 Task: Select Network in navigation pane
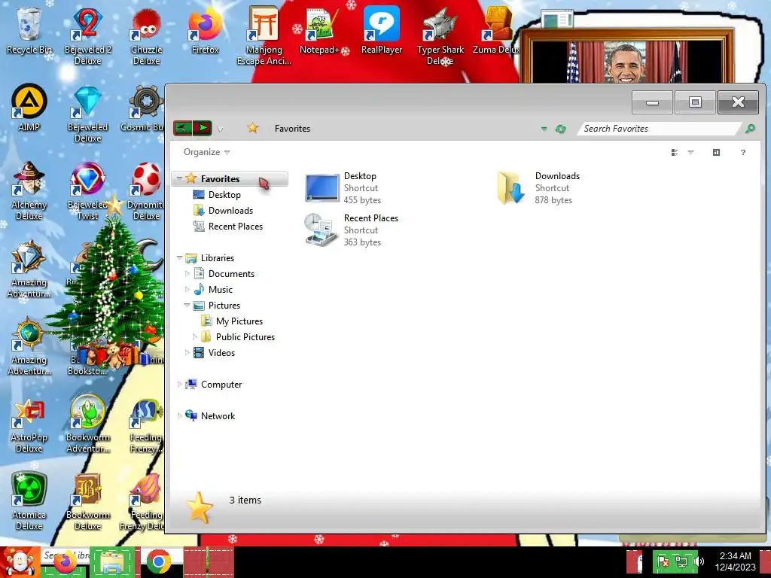coord(218,415)
